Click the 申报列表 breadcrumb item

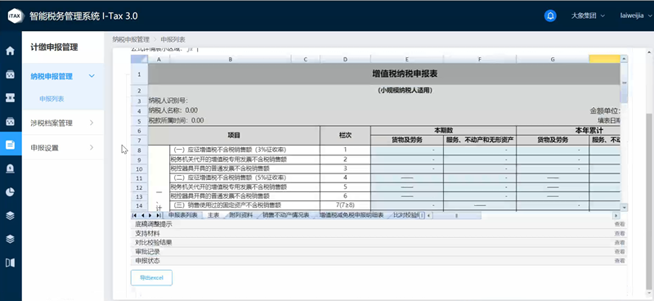pyautogui.click(x=172, y=39)
